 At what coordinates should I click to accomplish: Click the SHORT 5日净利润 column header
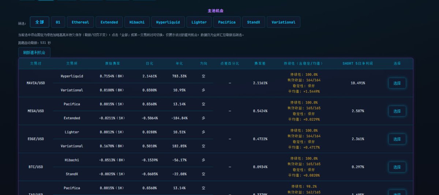357,63
